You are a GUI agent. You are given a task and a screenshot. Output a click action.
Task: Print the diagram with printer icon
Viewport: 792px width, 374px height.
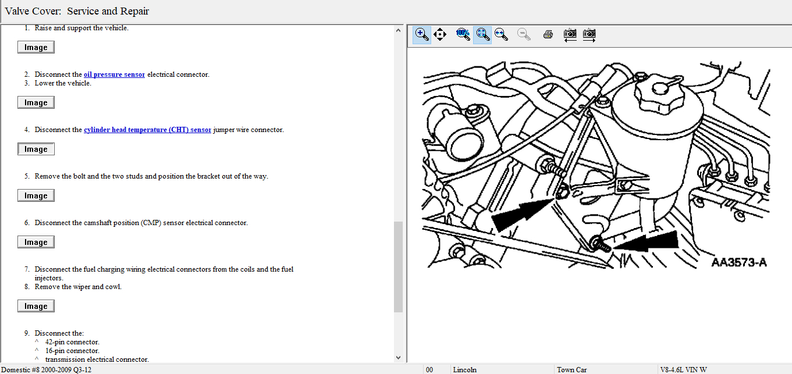click(x=548, y=34)
